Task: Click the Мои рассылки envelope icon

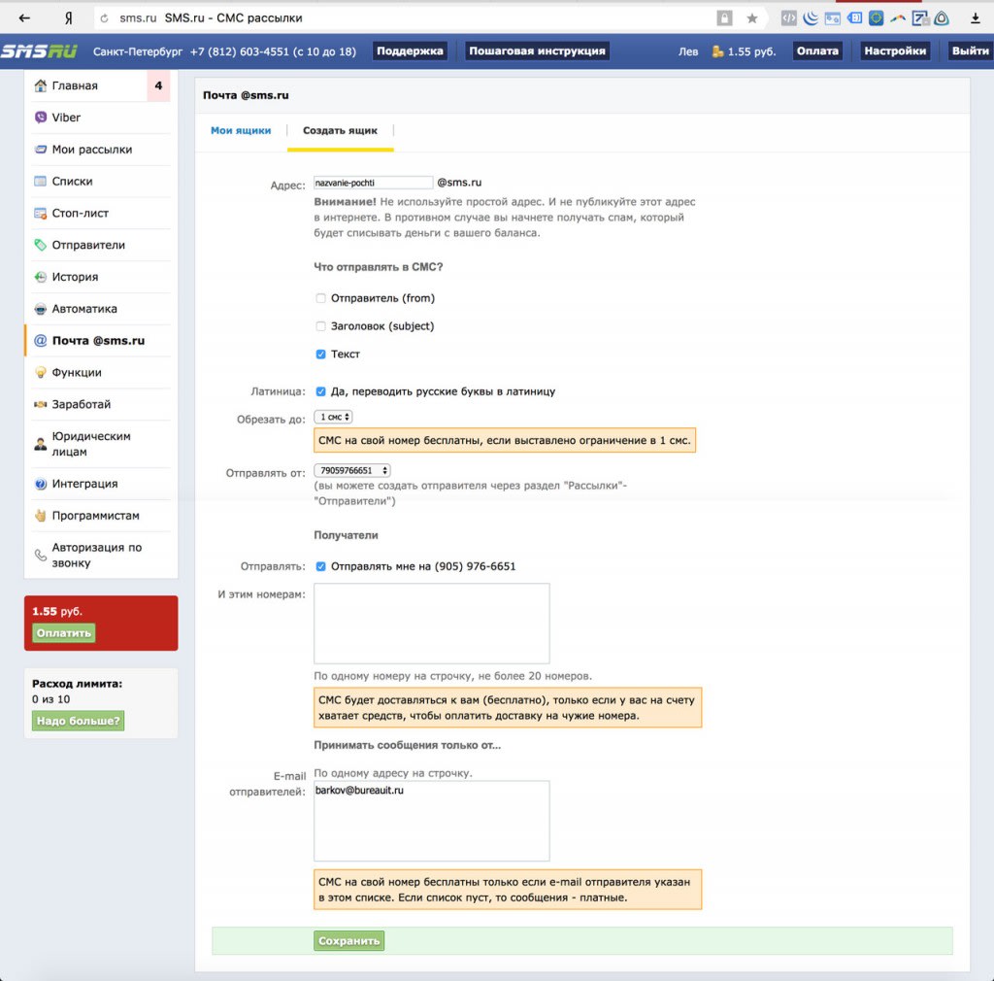Action: [x=41, y=150]
